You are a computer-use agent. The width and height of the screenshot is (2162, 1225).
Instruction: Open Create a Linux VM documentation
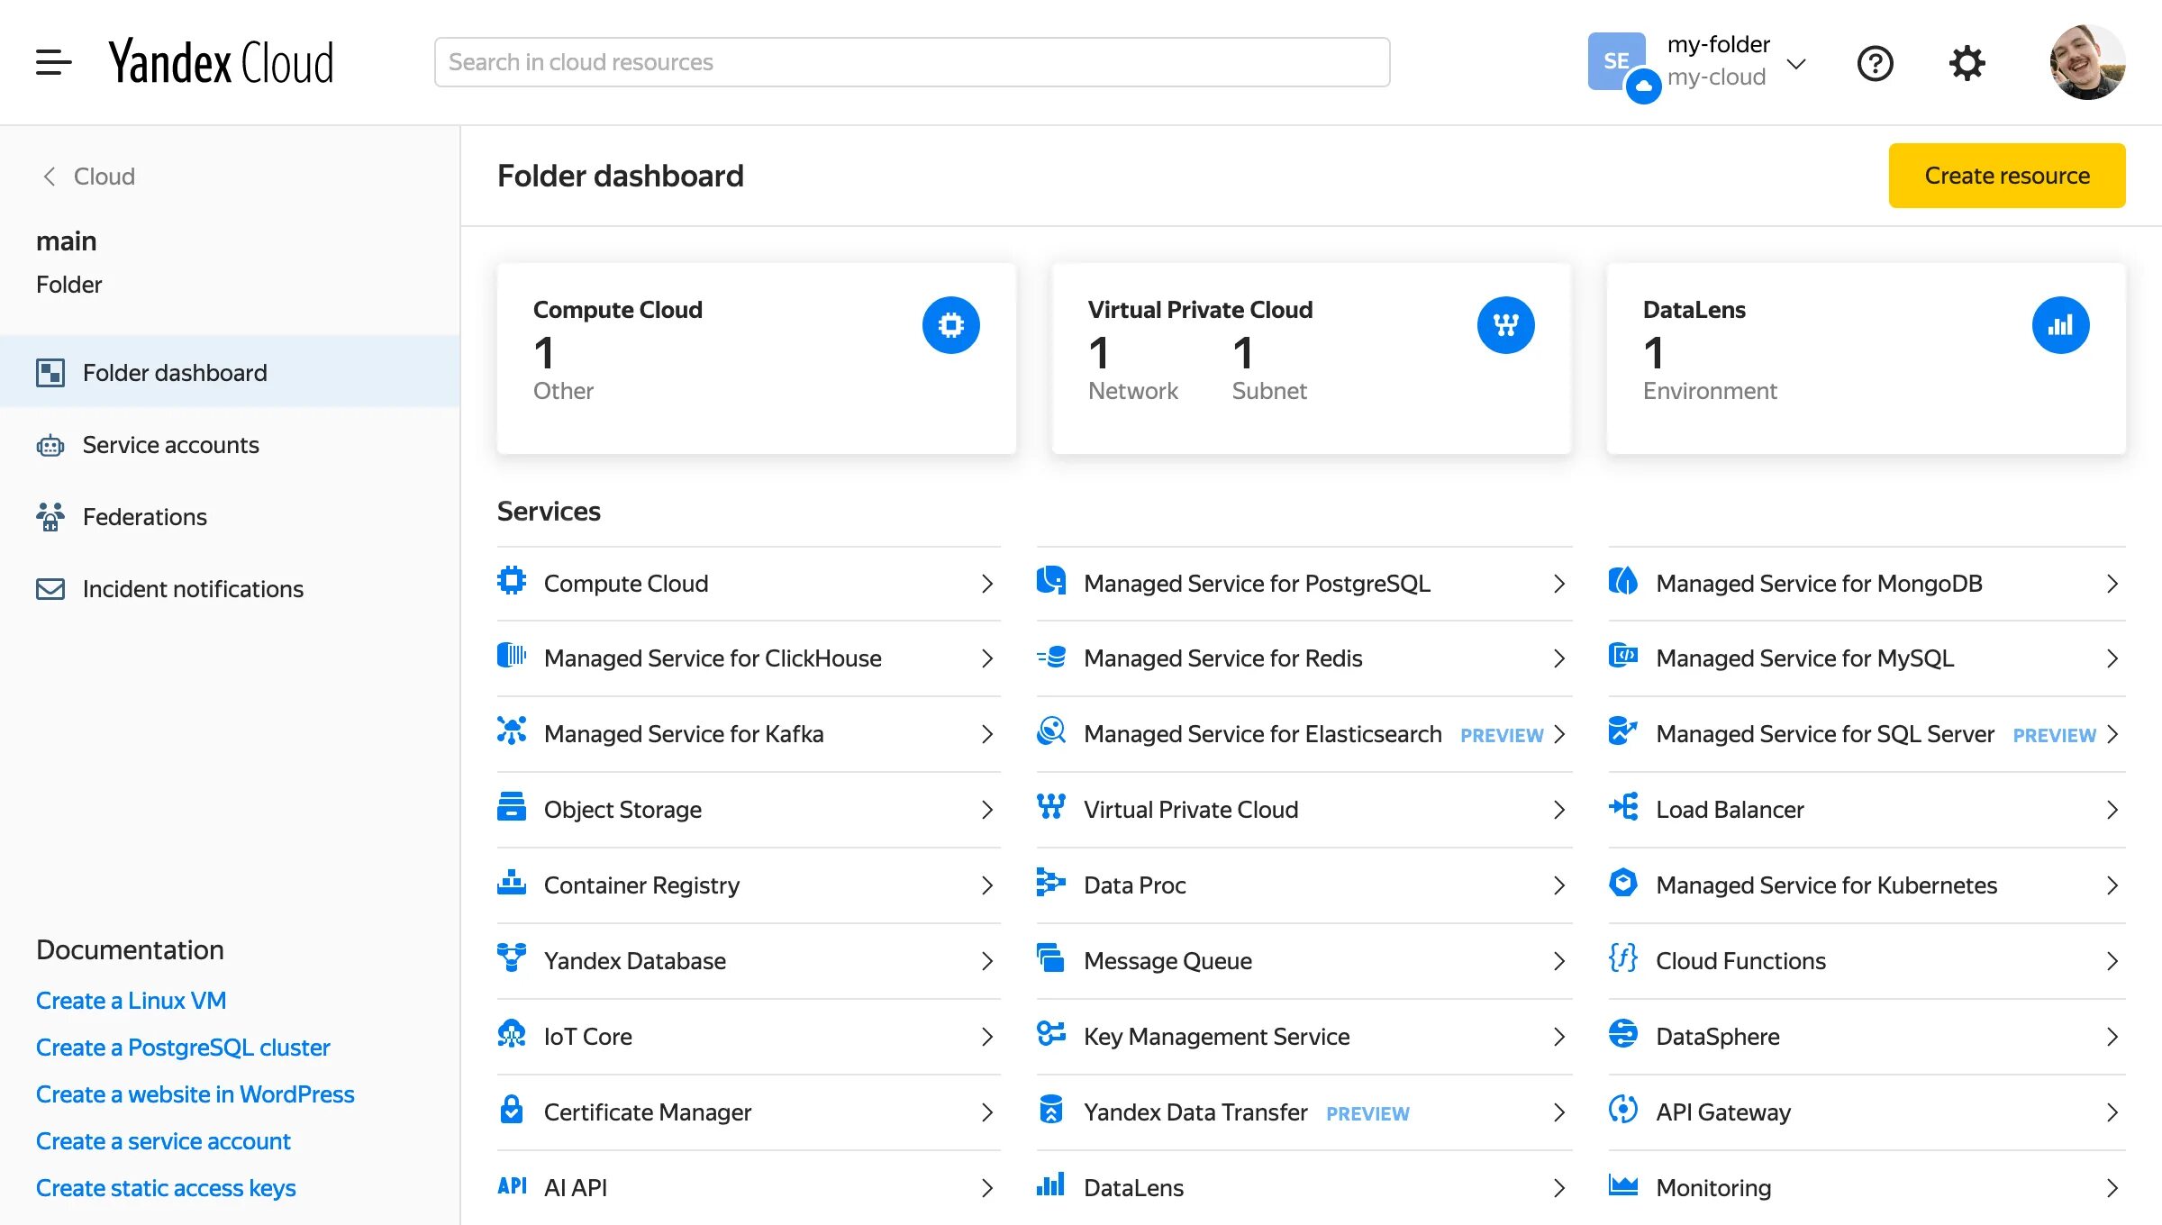click(x=131, y=1000)
